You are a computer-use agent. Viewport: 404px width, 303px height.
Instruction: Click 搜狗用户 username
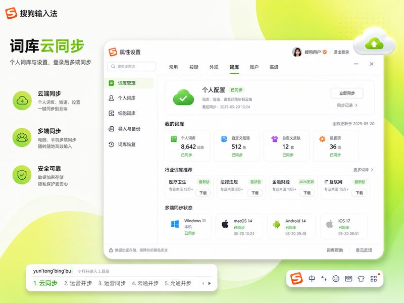313,52
